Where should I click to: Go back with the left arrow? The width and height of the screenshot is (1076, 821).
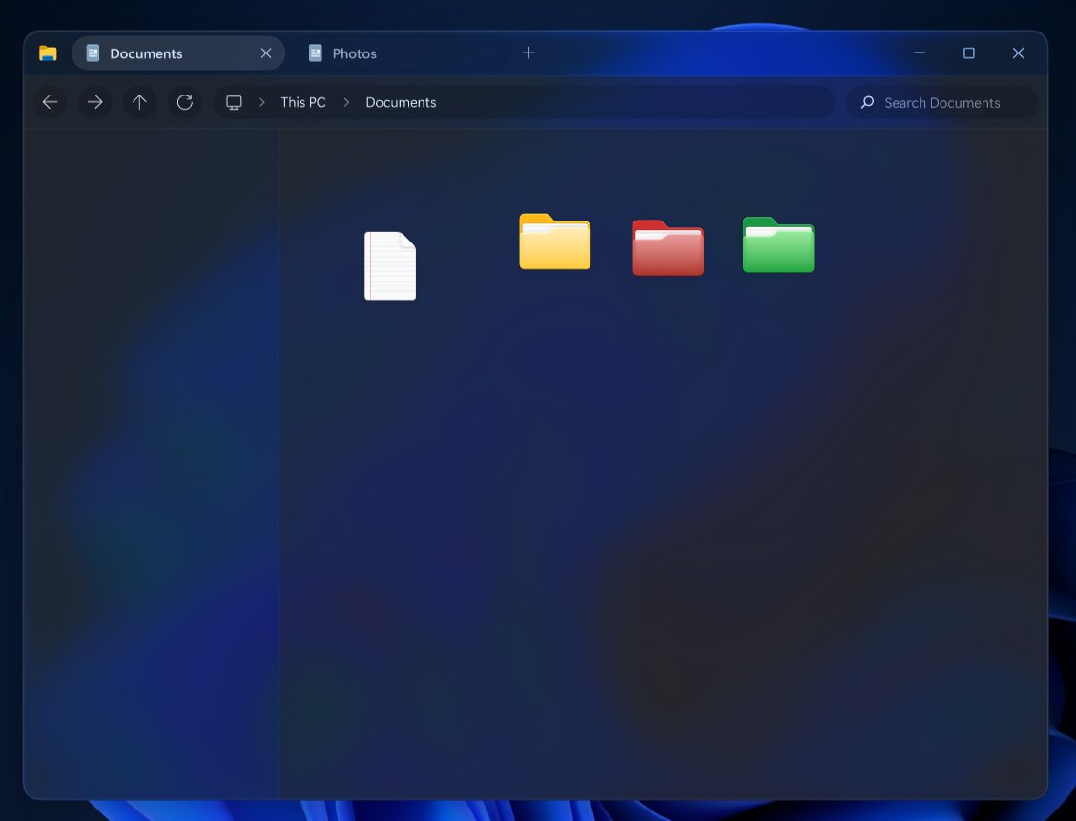[51, 102]
